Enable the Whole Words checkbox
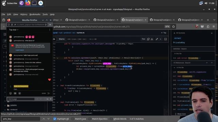Viewport: 218px width, 122px height. click(111, 119)
